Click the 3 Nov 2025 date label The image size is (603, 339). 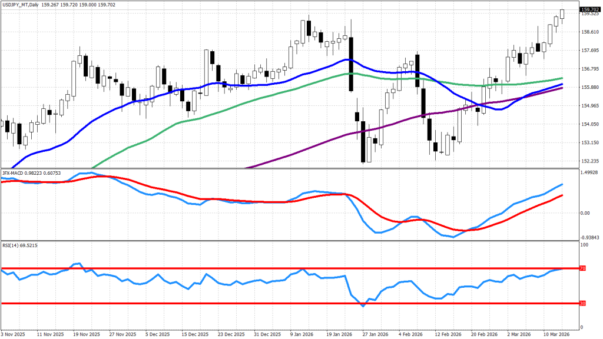tap(14, 333)
